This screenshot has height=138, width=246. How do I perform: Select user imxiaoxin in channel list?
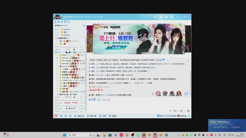[x=65, y=66]
